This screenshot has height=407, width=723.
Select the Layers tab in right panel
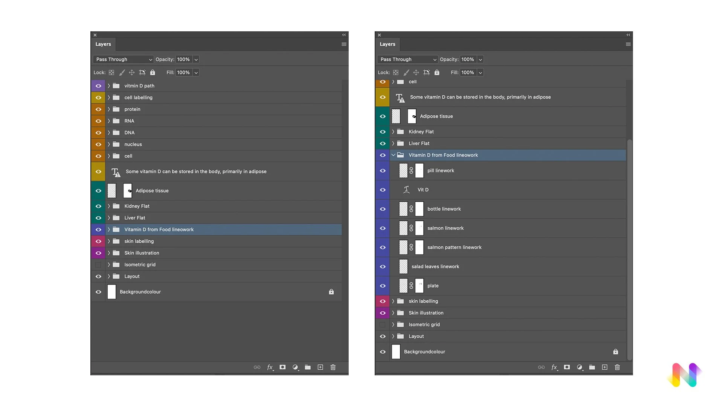click(387, 44)
